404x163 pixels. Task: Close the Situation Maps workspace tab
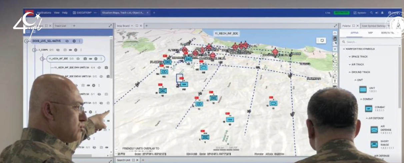click(x=148, y=13)
